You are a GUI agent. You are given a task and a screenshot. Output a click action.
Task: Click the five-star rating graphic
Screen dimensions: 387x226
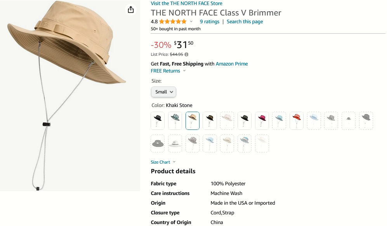coord(173,22)
